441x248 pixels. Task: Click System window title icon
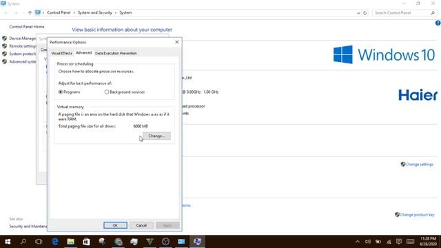tap(3, 3)
